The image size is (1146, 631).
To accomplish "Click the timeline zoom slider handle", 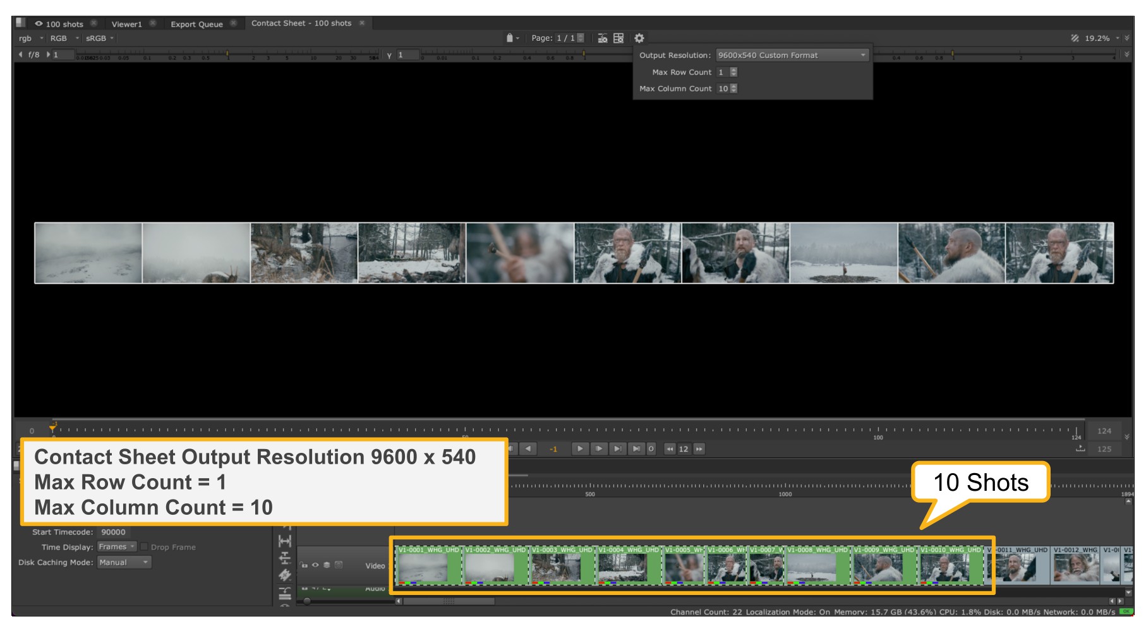I will click(x=307, y=601).
